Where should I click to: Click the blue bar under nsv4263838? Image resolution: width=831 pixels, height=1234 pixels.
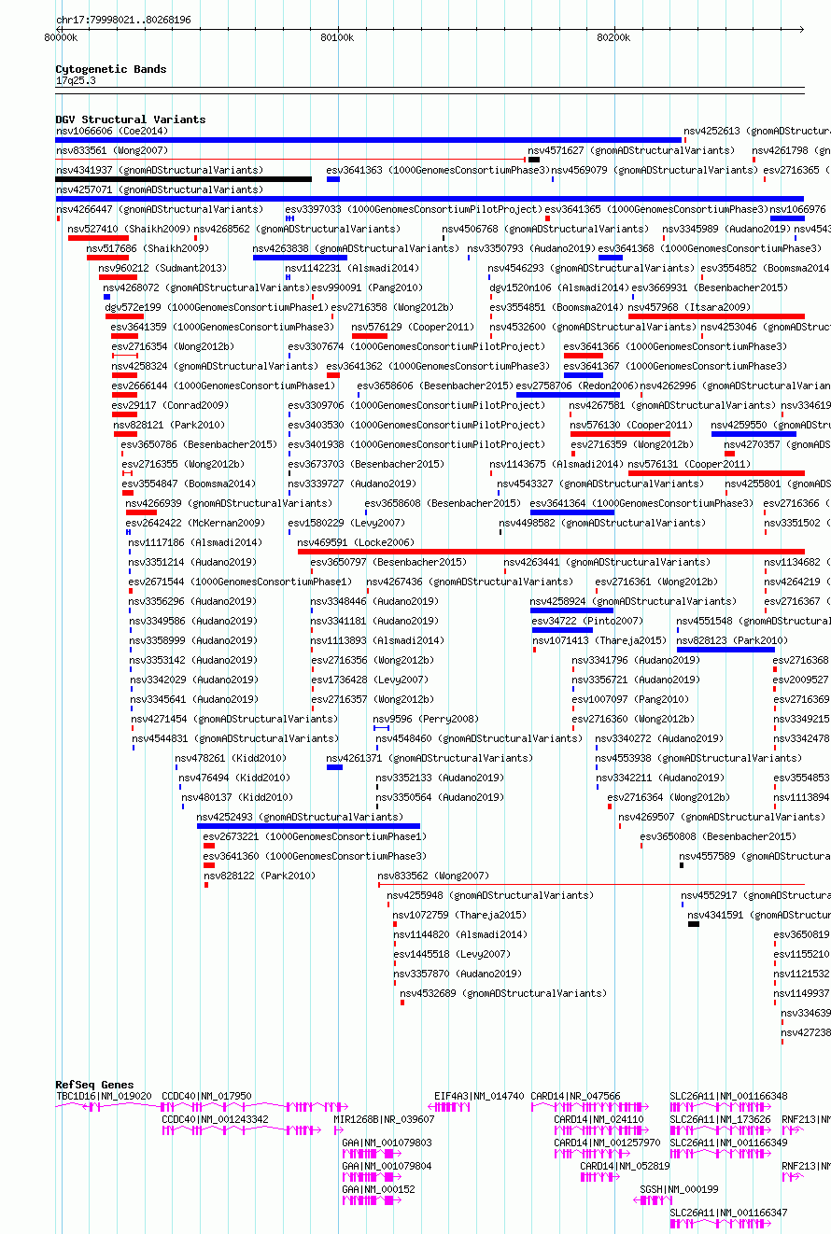tap(300, 258)
